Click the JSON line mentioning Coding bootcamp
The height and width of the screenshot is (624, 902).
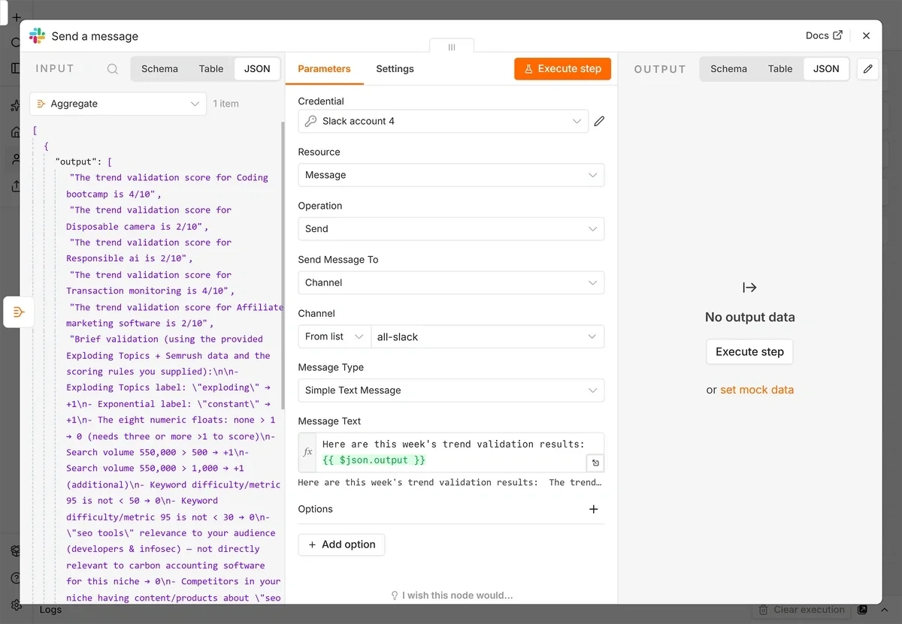[167, 185]
